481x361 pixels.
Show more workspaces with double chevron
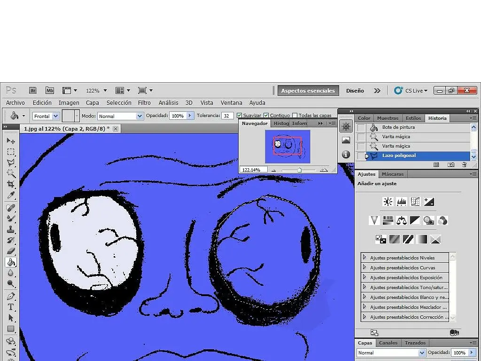point(377,91)
